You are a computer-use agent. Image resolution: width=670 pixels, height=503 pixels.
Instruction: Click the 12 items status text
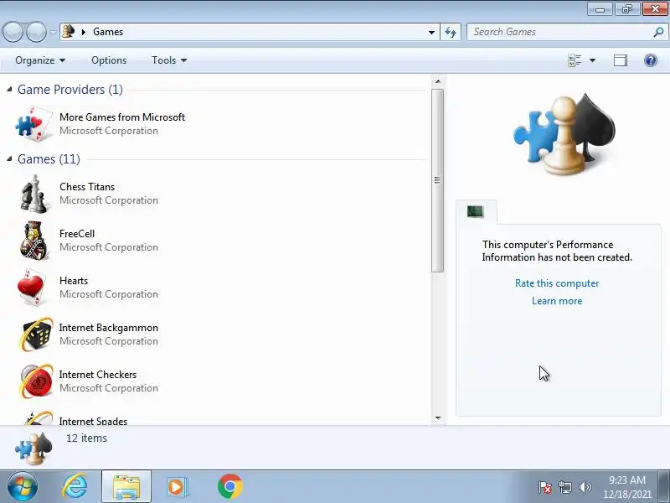pos(86,438)
